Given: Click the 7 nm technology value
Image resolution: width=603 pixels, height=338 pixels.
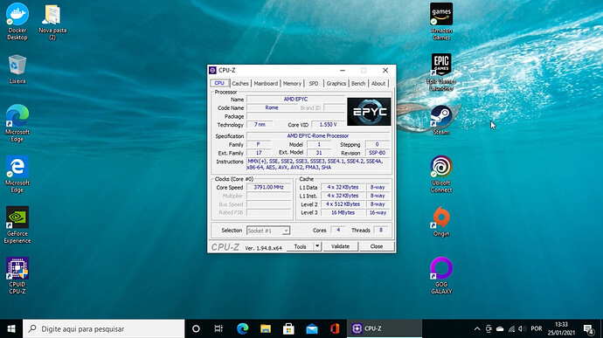Looking at the screenshot, I should pyautogui.click(x=260, y=125).
